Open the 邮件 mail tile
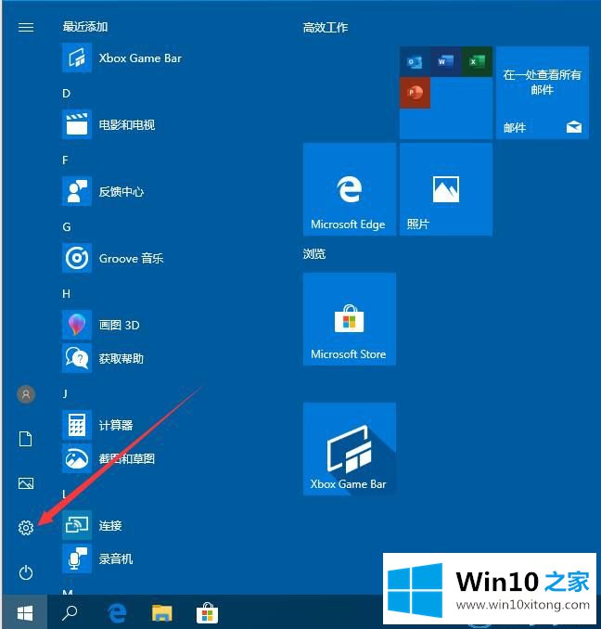 [x=543, y=93]
